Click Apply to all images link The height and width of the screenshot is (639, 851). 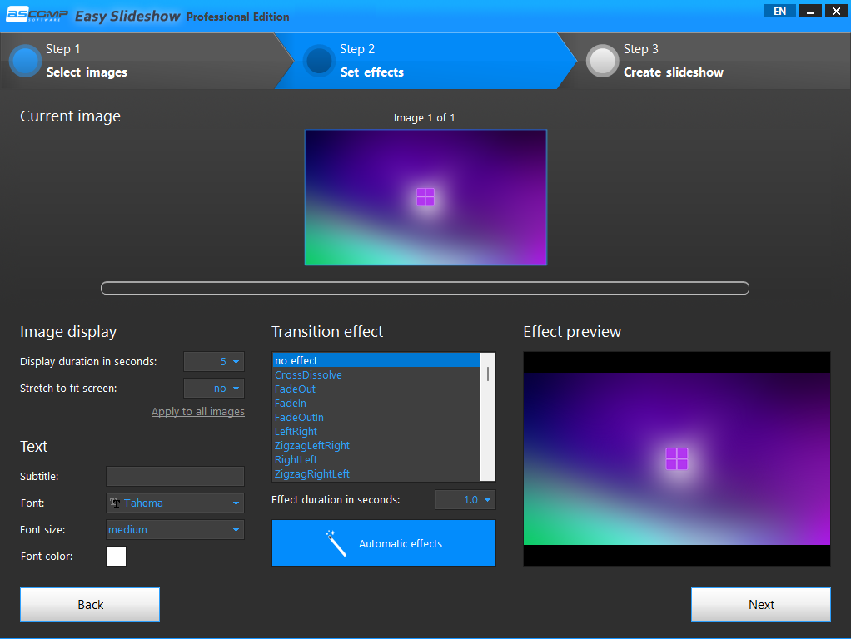click(198, 412)
